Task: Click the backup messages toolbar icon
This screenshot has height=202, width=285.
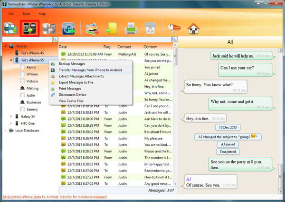Action: pos(10,29)
